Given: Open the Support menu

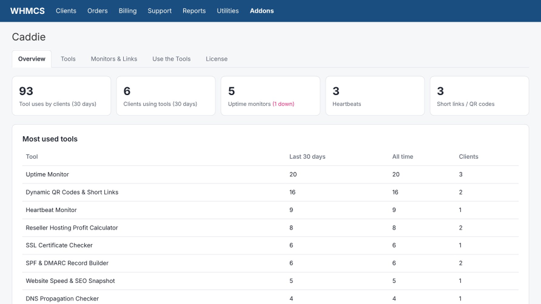Looking at the screenshot, I should [x=160, y=11].
